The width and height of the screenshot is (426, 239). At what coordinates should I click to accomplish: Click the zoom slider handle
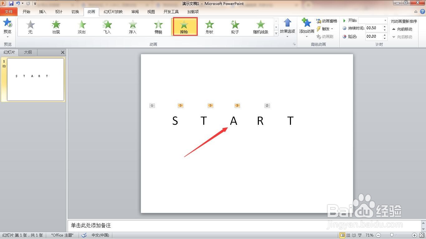tap(392, 235)
